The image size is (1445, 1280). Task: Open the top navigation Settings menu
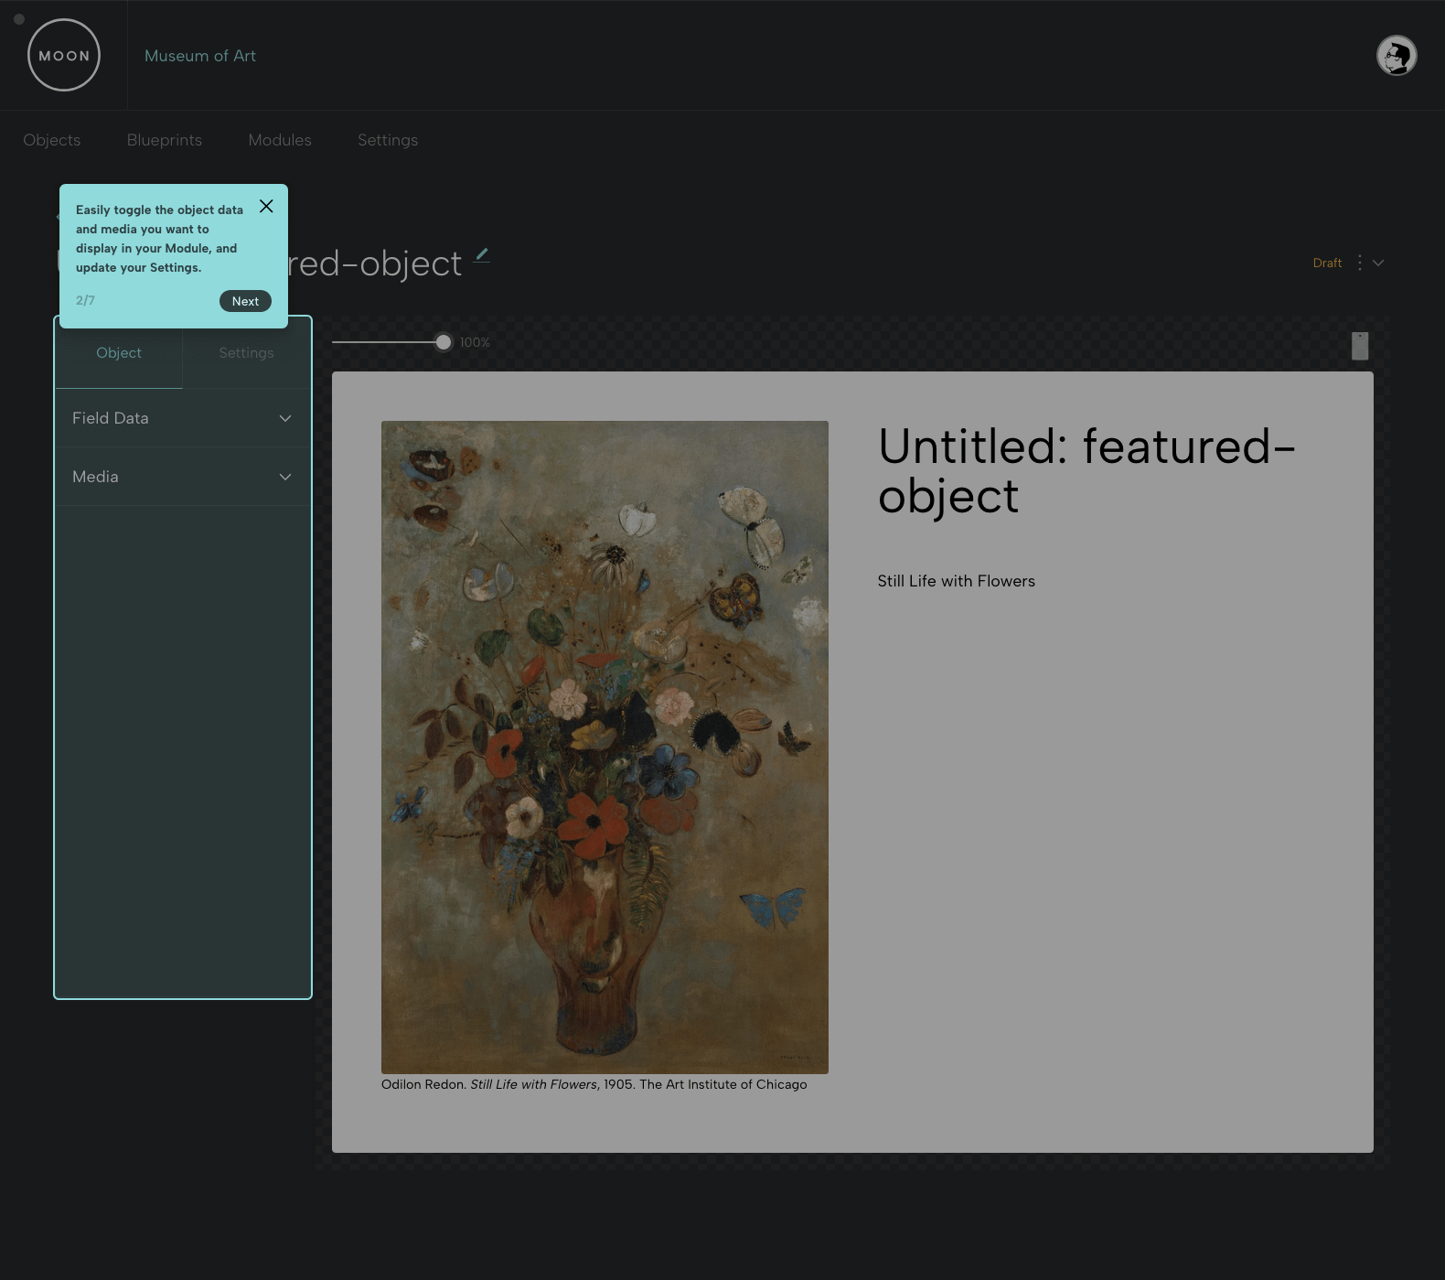click(388, 140)
